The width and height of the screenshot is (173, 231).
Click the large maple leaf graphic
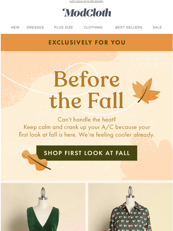point(146,91)
